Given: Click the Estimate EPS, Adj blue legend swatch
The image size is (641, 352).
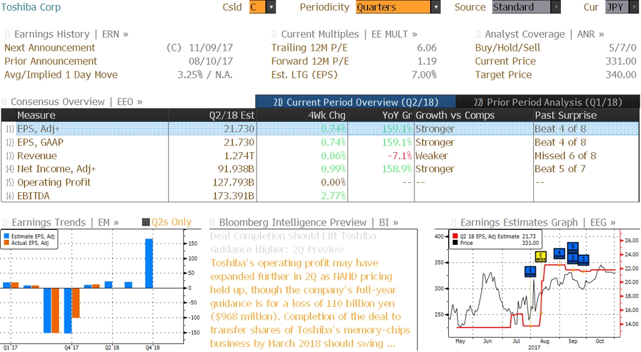Looking at the screenshot, I should (6, 236).
